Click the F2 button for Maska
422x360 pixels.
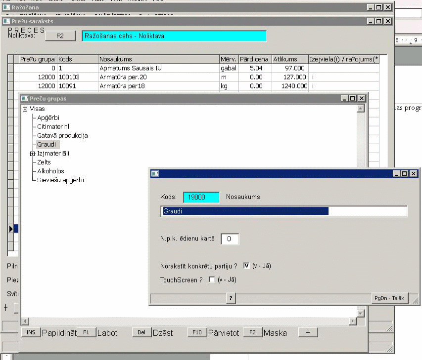(252, 332)
